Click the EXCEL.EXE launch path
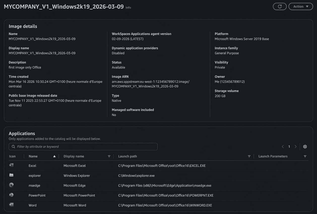The image size is (317, 214). coord(162,166)
